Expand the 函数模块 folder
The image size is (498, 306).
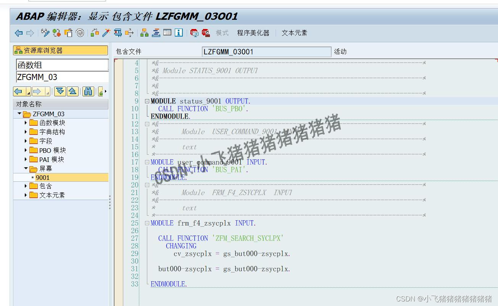26,123
